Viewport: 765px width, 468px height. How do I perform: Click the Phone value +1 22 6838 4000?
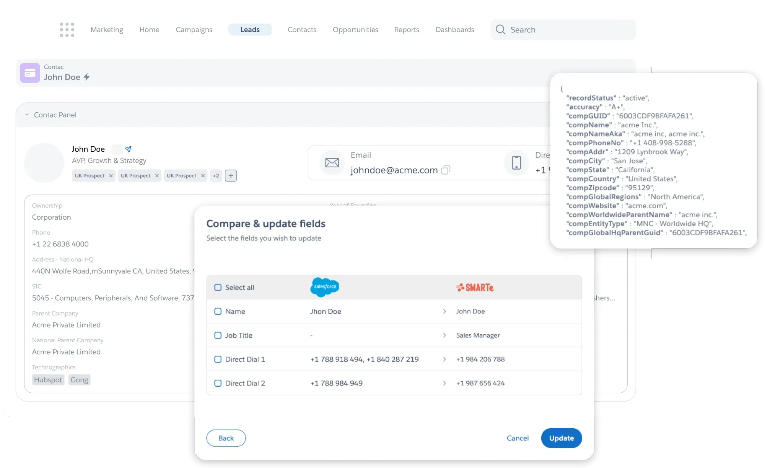60,244
